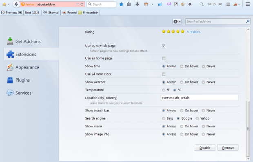This screenshot has height=162, width=253.
Task: Select °C temperature unit
Action: pos(175,90)
